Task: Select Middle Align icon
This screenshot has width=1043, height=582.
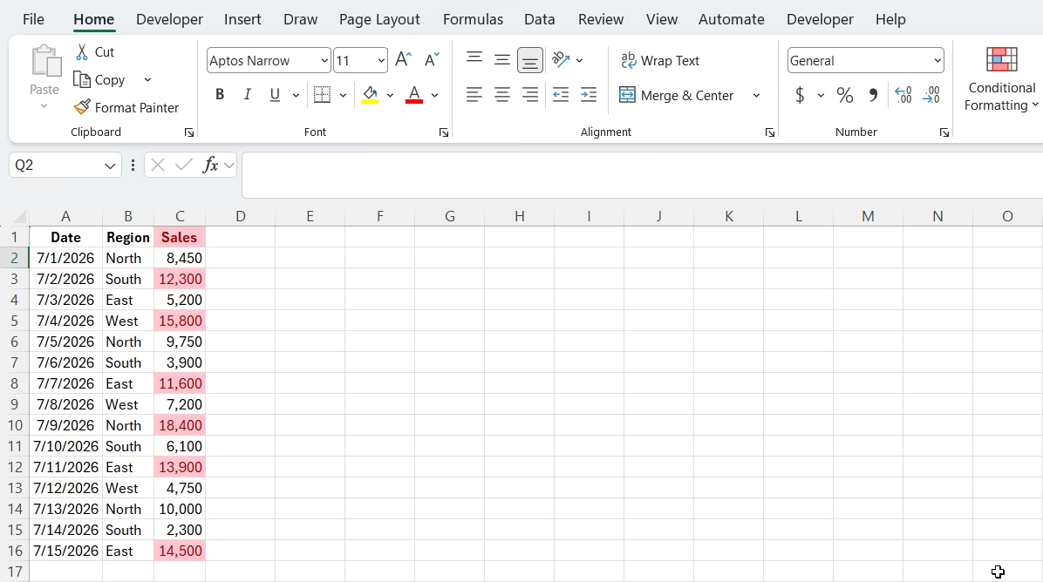Action: tap(502, 60)
